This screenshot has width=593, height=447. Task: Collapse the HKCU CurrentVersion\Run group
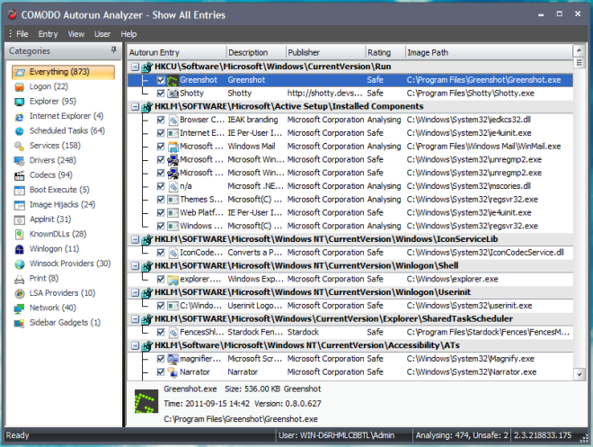[x=135, y=67]
